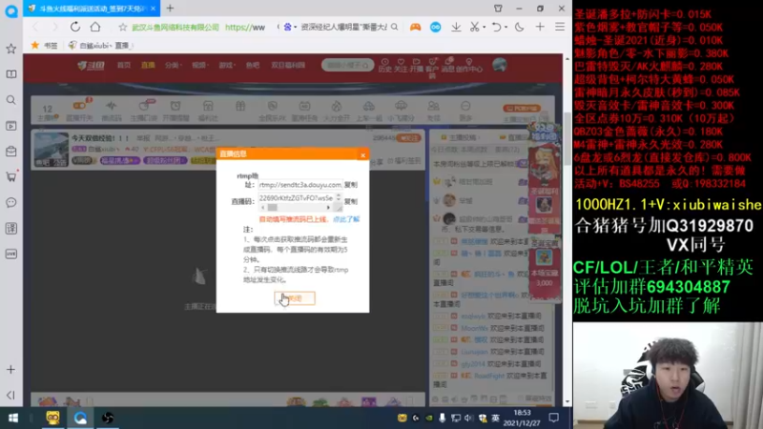
Task: Collapse the browser sidebar
Action: click(x=10, y=395)
